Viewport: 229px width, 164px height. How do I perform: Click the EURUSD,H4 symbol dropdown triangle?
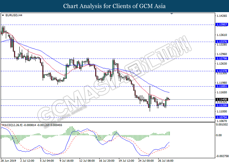click(3, 15)
